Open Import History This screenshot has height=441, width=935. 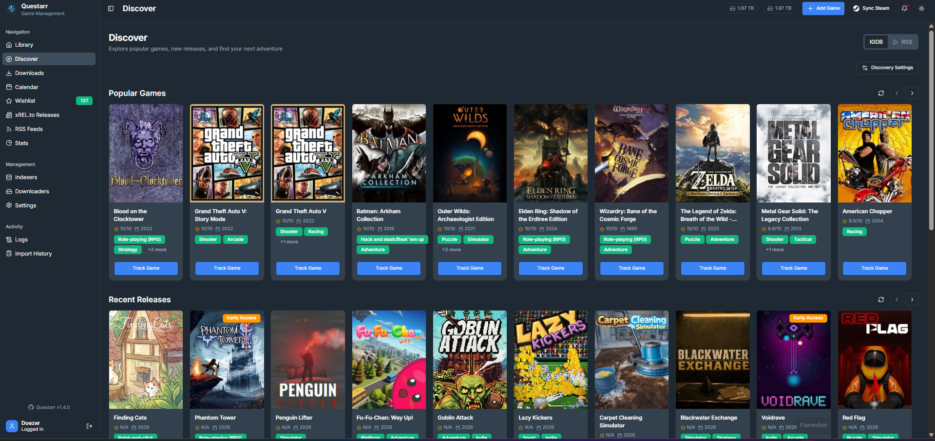(49, 254)
